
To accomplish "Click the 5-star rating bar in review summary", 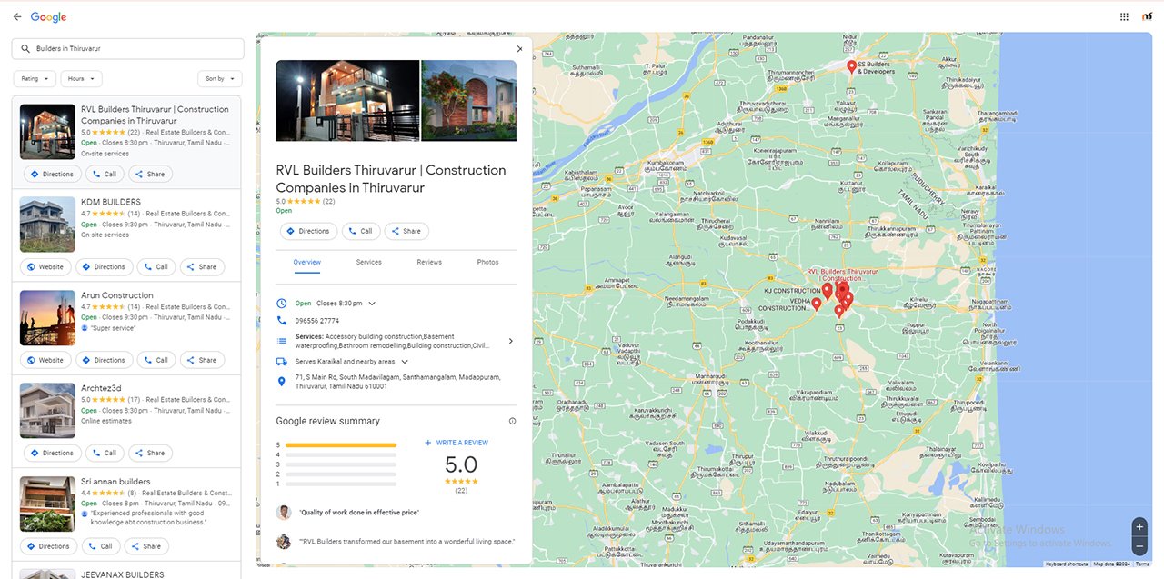I will coord(341,445).
